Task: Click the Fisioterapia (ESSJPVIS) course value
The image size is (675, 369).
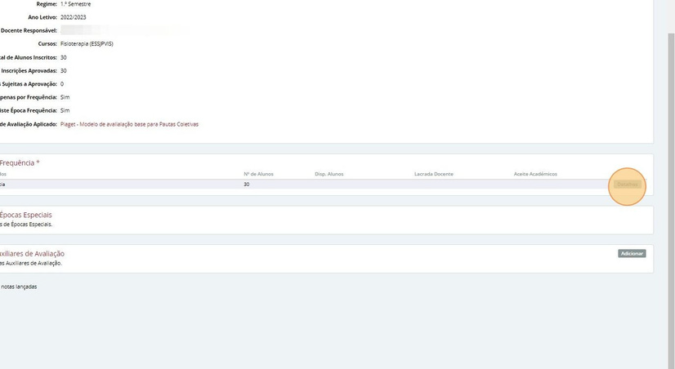Action: 87,44
